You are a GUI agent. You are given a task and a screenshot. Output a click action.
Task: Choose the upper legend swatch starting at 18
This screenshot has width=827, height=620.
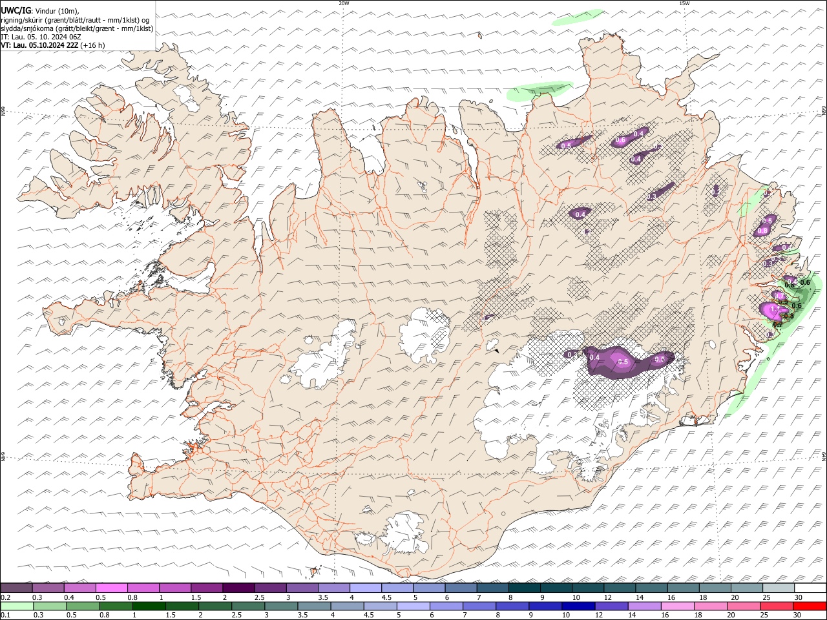tap(715, 588)
